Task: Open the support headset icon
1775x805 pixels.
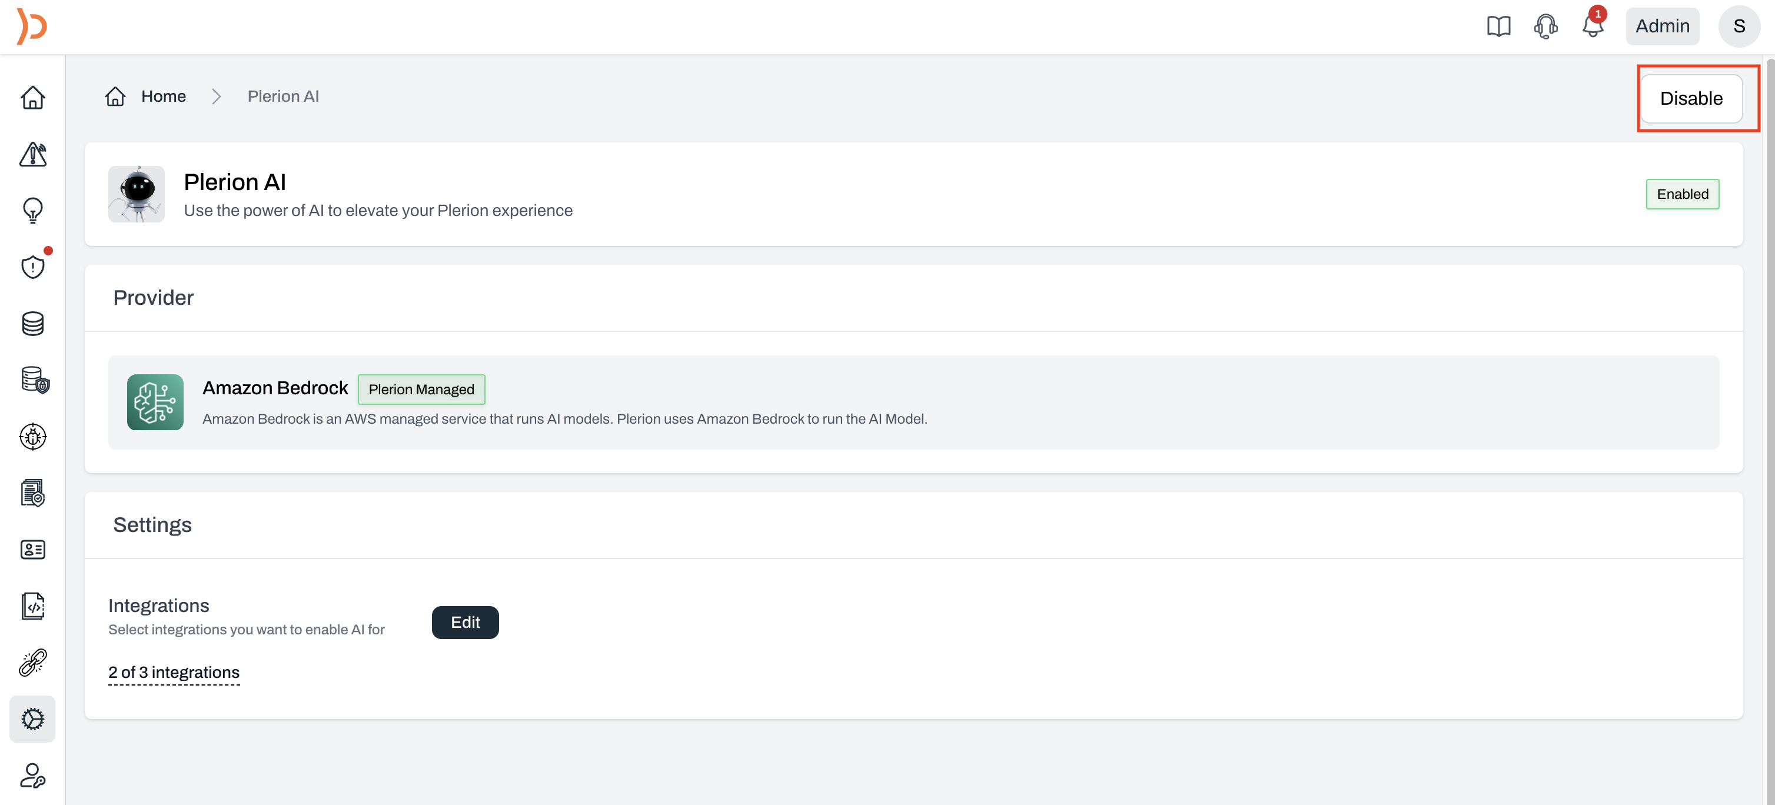Action: (1545, 26)
